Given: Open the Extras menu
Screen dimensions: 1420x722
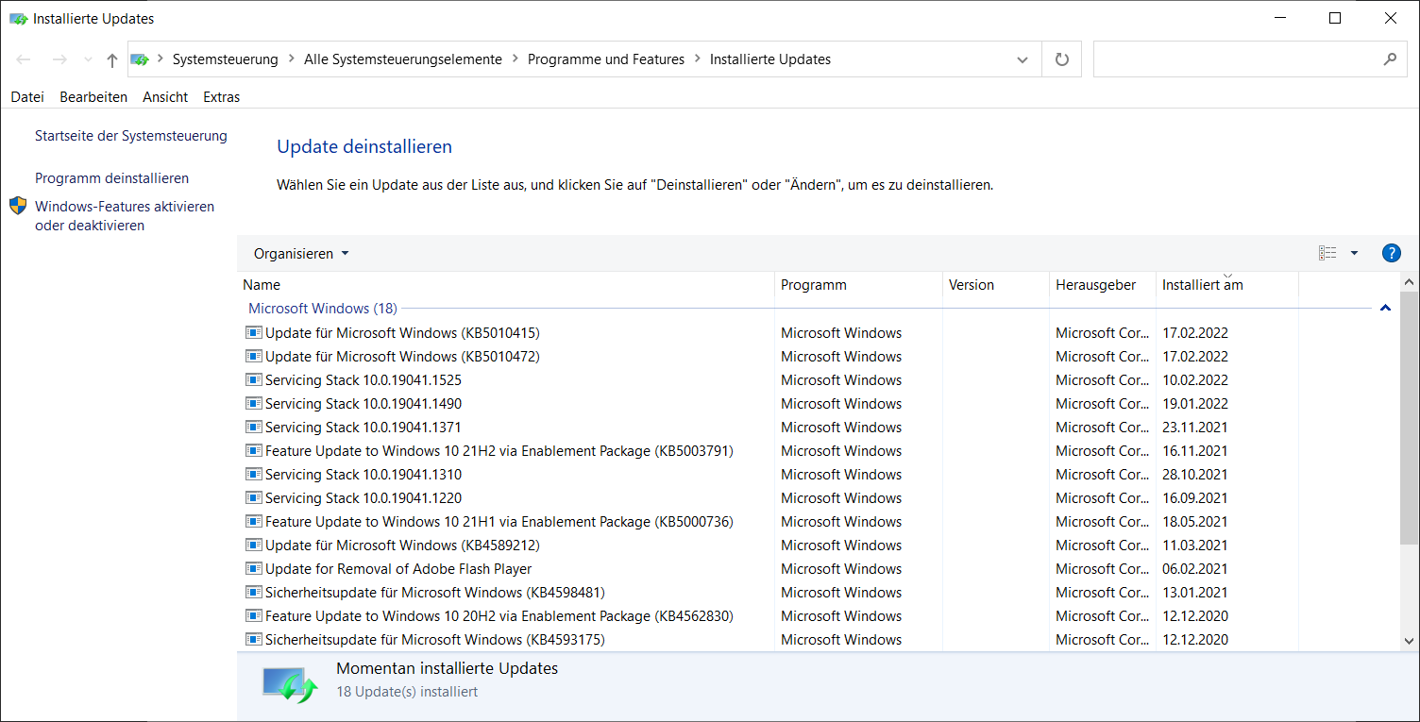Looking at the screenshot, I should click(221, 97).
